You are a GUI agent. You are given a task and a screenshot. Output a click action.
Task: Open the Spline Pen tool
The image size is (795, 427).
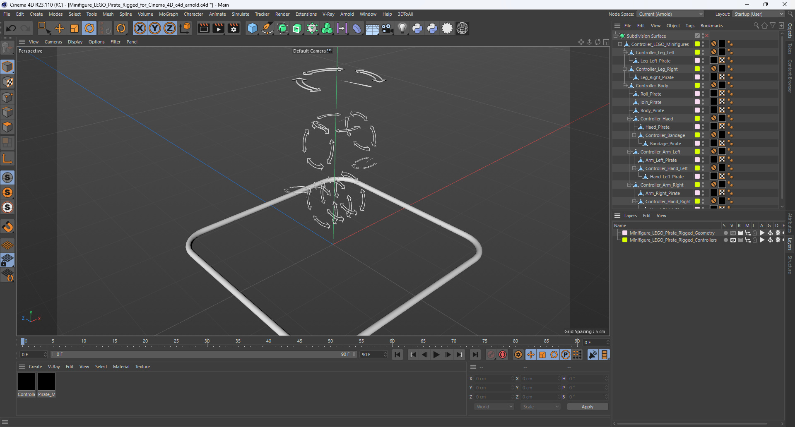[267, 28]
